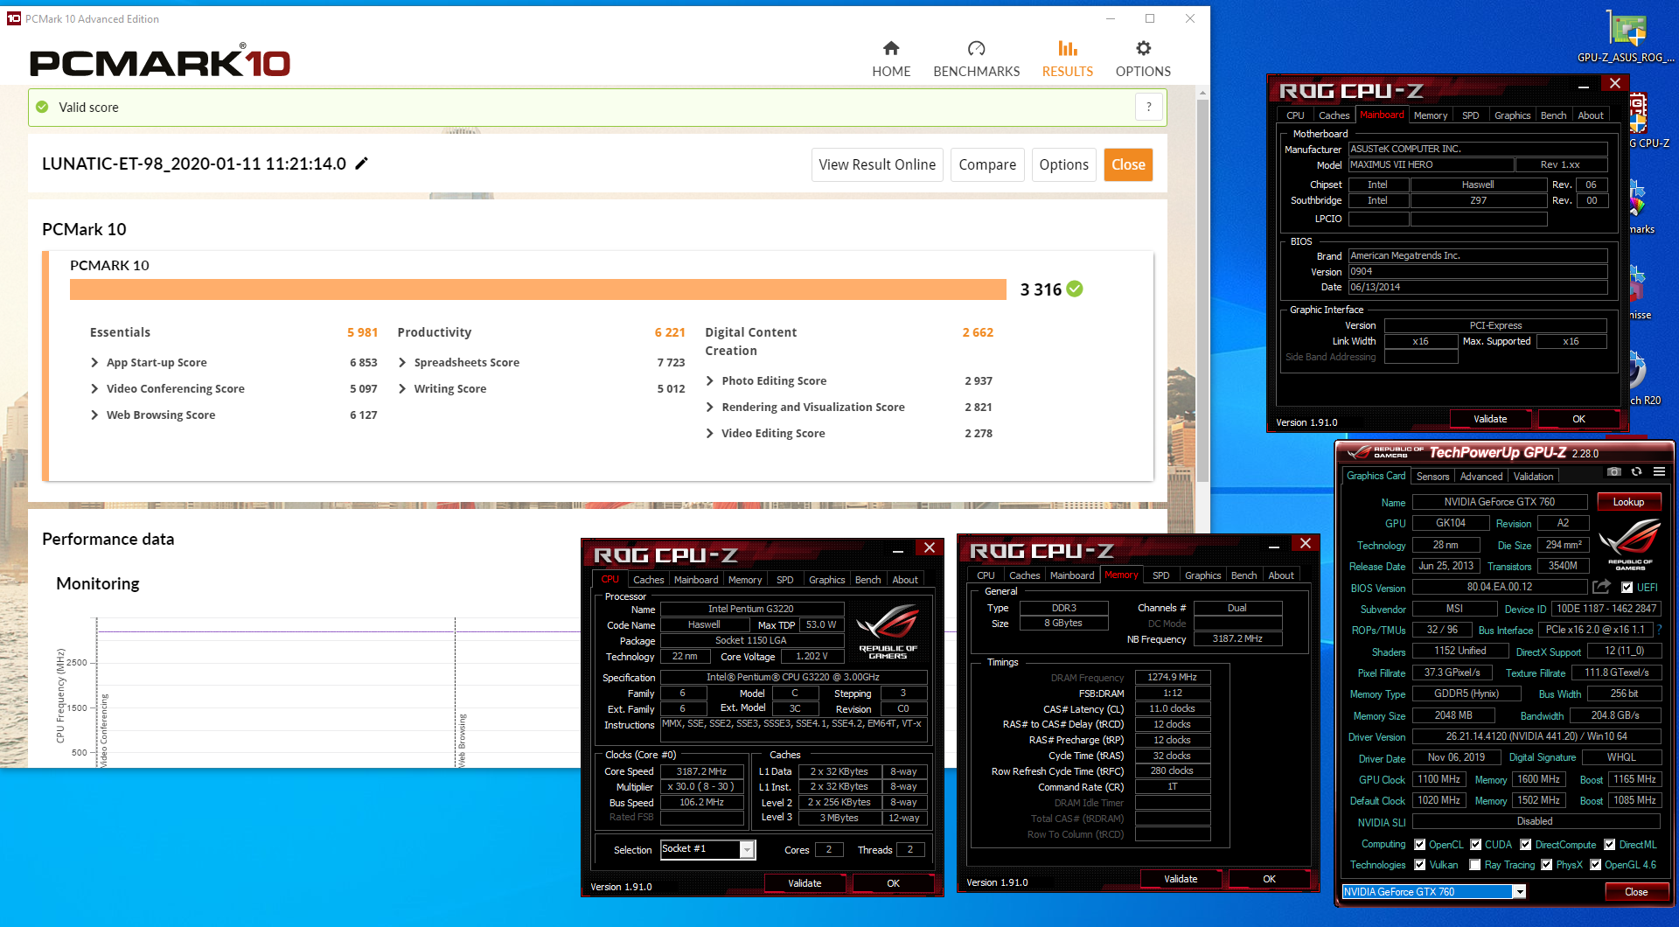
Task: Open Advanced tab in GPU-Z
Action: [x=1481, y=477]
